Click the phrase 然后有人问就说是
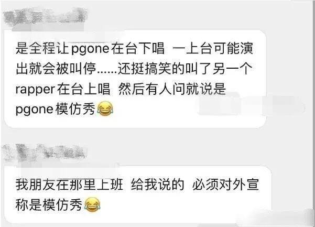 coord(172,89)
